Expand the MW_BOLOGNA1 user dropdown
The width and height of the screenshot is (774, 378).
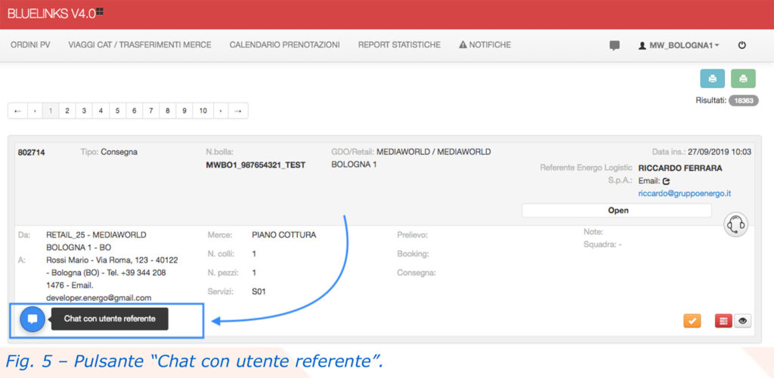[x=679, y=45]
